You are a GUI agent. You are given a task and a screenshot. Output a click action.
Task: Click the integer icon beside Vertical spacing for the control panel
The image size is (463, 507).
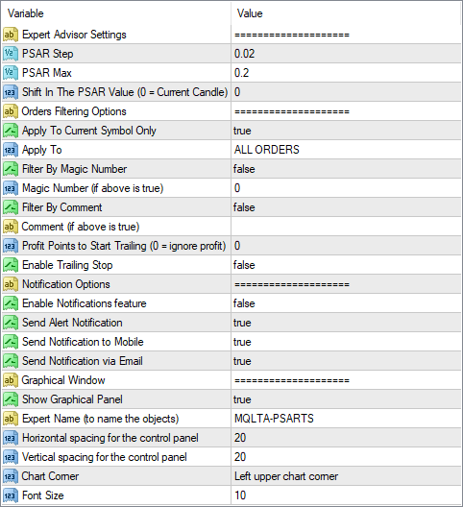pos(11,457)
